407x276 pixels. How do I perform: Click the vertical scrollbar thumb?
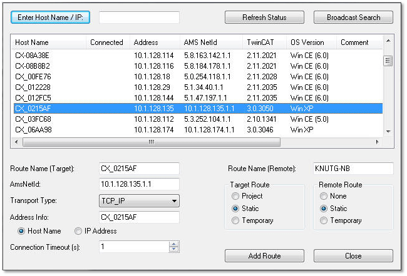coord(388,61)
